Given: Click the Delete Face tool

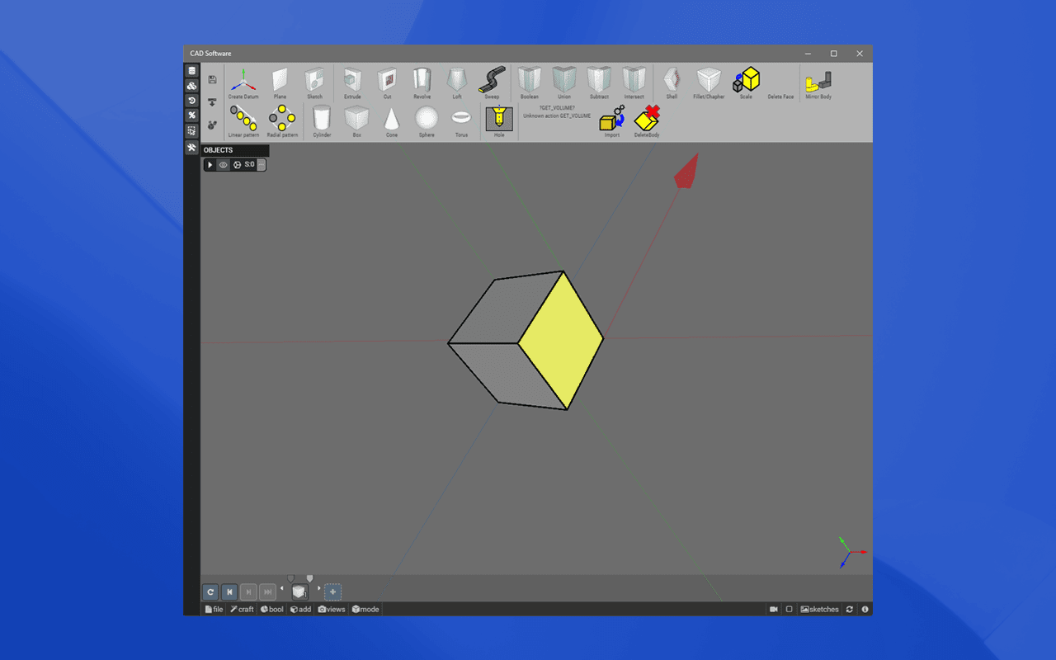Looking at the screenshot, I should [780, 96].
